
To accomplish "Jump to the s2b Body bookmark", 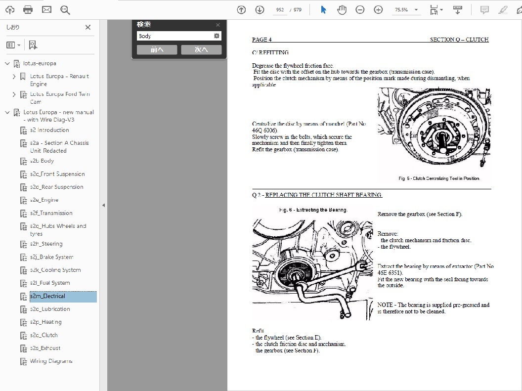I will [x=42, y=161].
